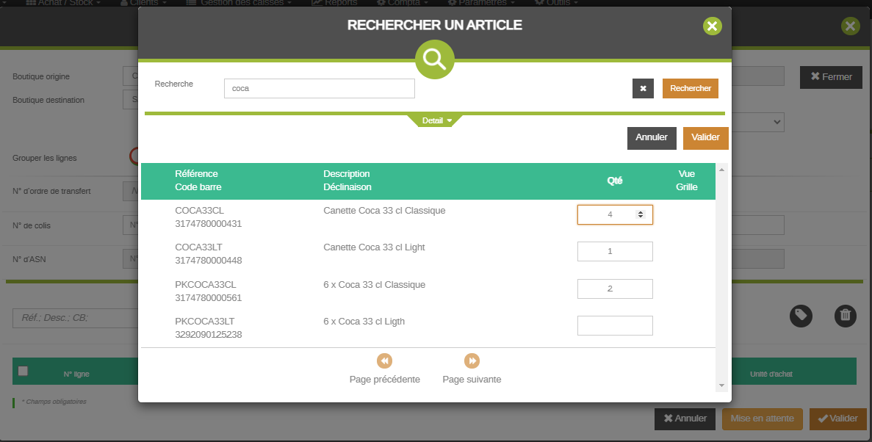Viewport: 872px width, 442px height.
Task: Click the results list scrollbar down arrow
Action: (x=721, y=385)
